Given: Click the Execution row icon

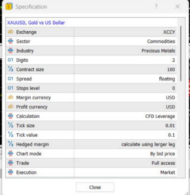Looking at the screenshot, I should pyautogui.click(x=10, y=172).
